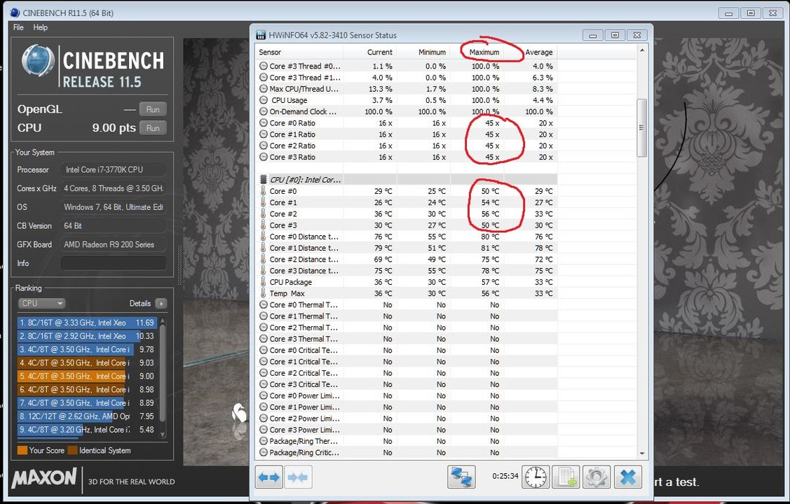Select ranking entry with score 9.78

point(87,349)
